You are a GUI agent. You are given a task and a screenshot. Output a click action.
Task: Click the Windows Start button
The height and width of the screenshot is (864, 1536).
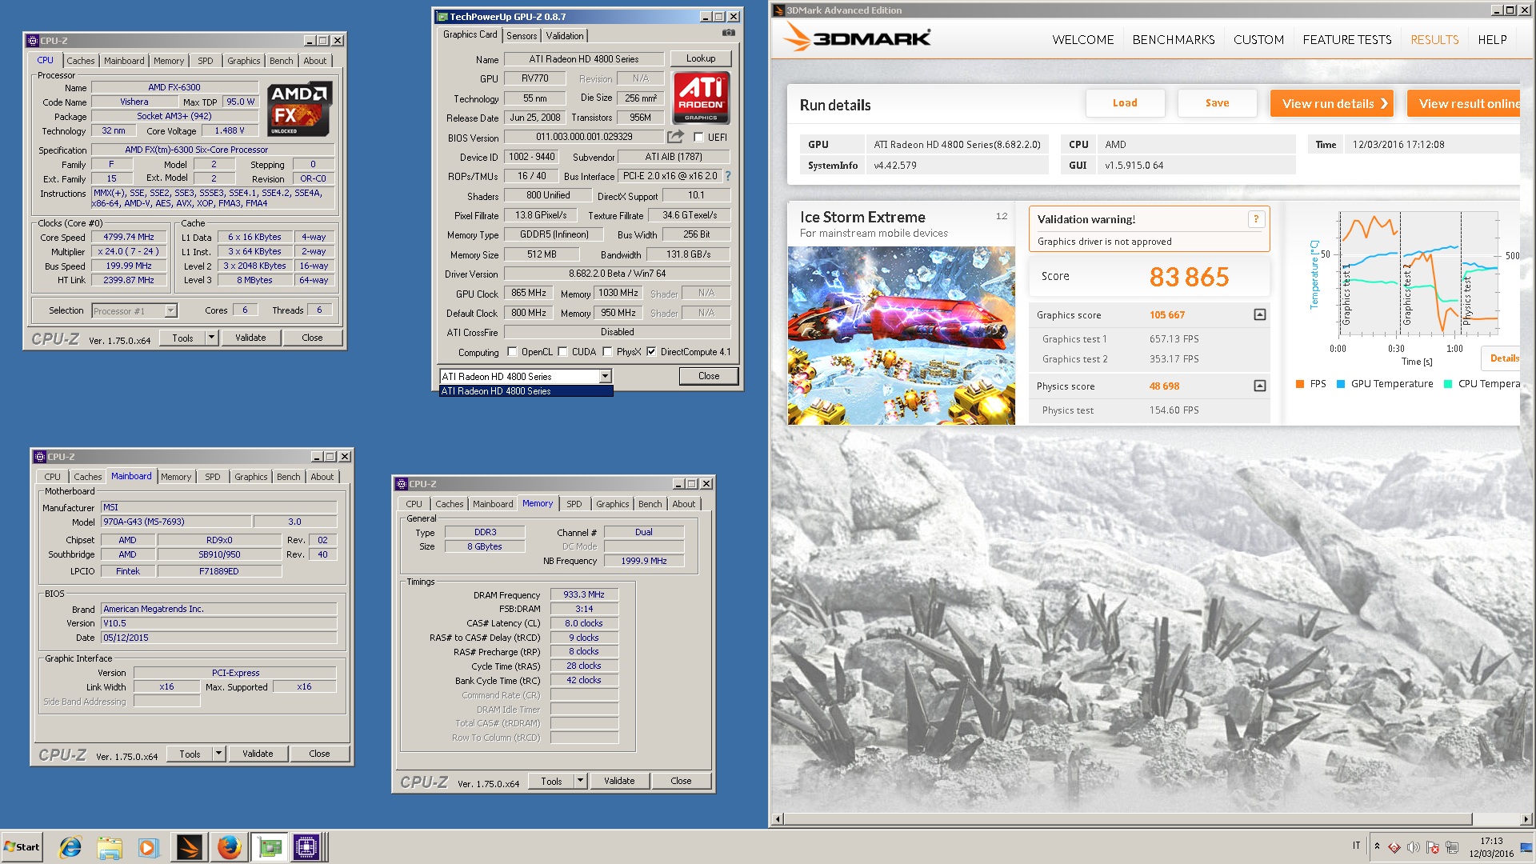click(22, 846)
